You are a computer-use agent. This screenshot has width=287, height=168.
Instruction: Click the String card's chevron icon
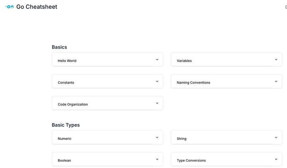click(x=276, y=137)
